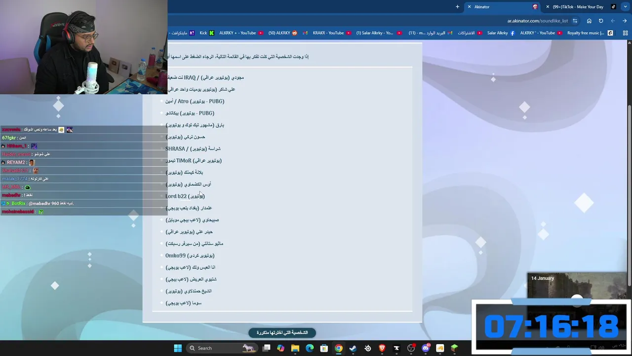632x356 pixels.
Task: Open site settings icon in address bar
Action: [575, 21]
